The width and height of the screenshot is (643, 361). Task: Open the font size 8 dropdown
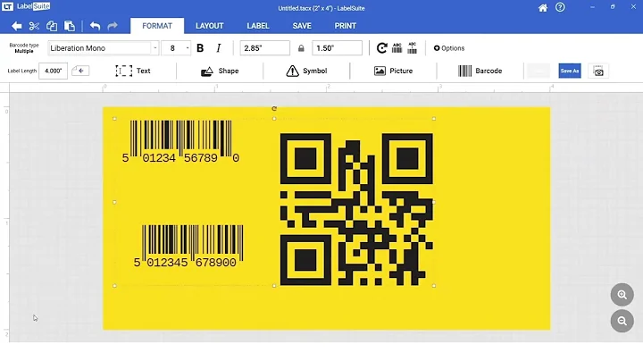pos(176,48)
